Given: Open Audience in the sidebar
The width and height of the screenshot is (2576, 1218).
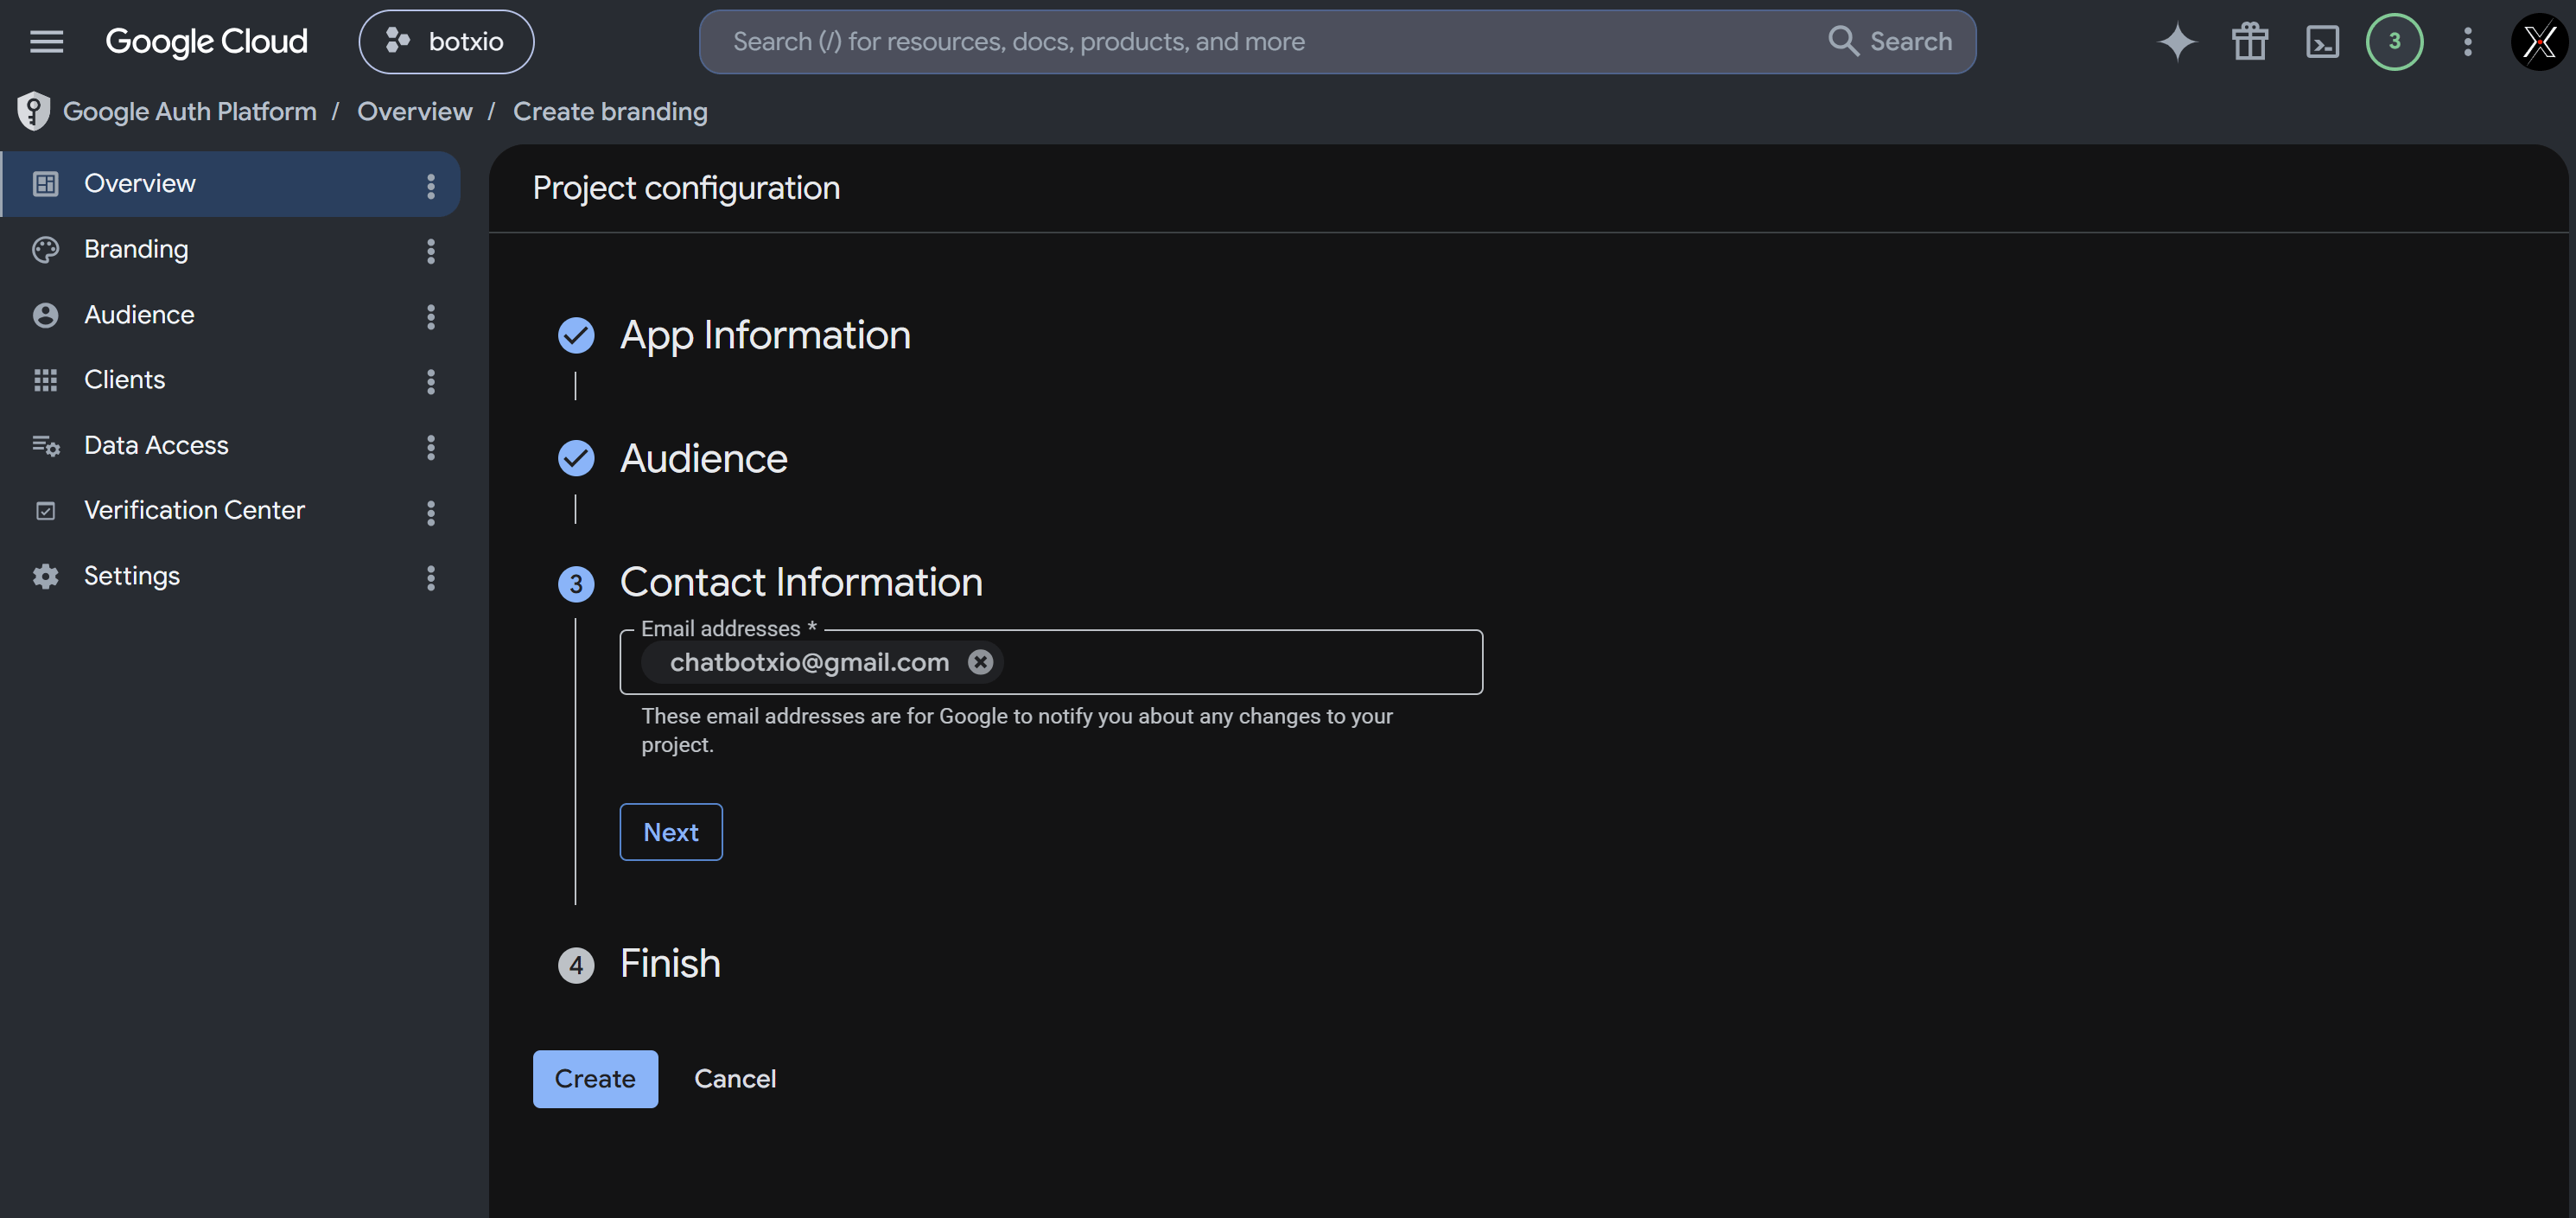Looking at the screenshot, I should click(230, 315).
